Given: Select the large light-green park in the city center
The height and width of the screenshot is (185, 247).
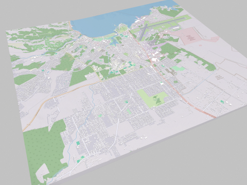Looking at the screenshot, I should (153, 99).
